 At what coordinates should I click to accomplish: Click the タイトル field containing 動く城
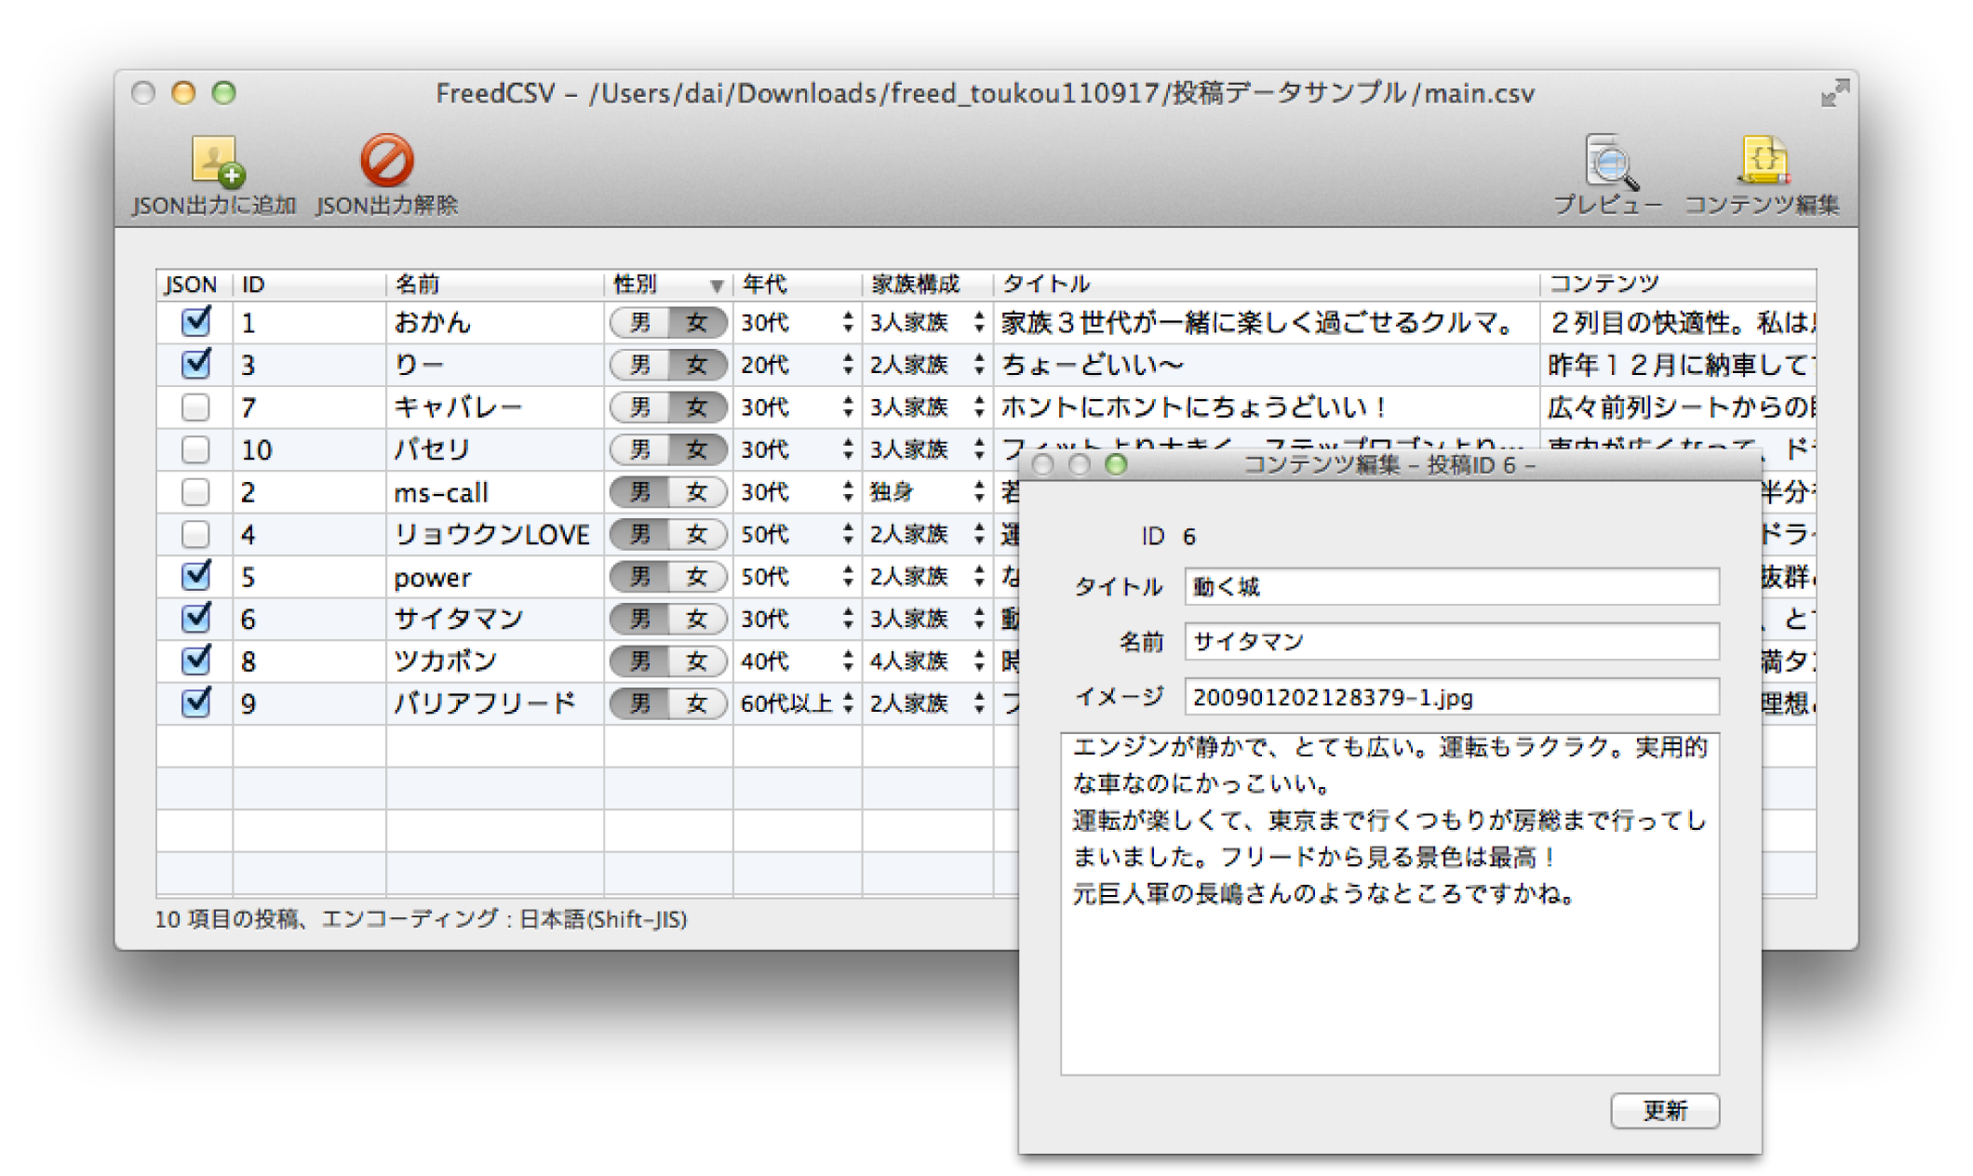pos(1450,587)
